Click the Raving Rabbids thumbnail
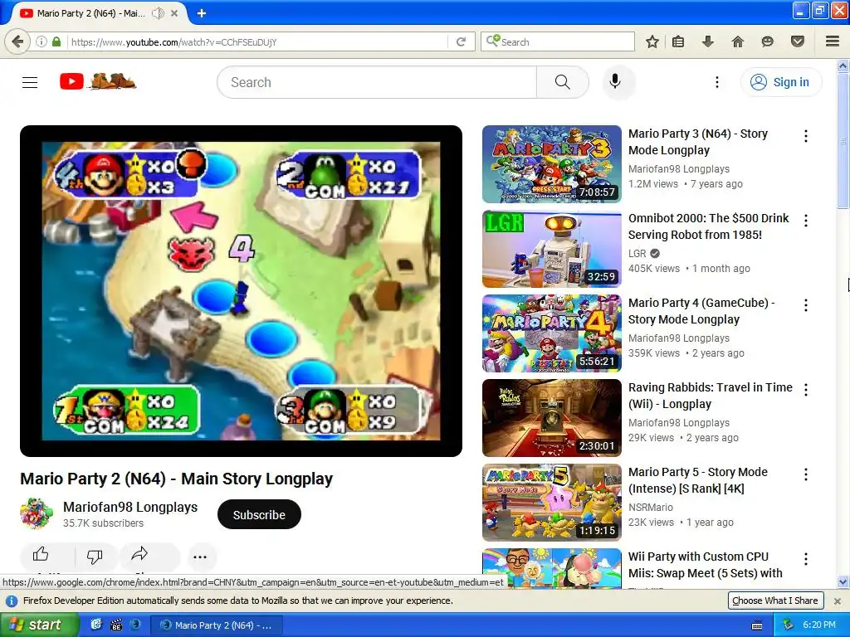850x637 pixels. 552,418
